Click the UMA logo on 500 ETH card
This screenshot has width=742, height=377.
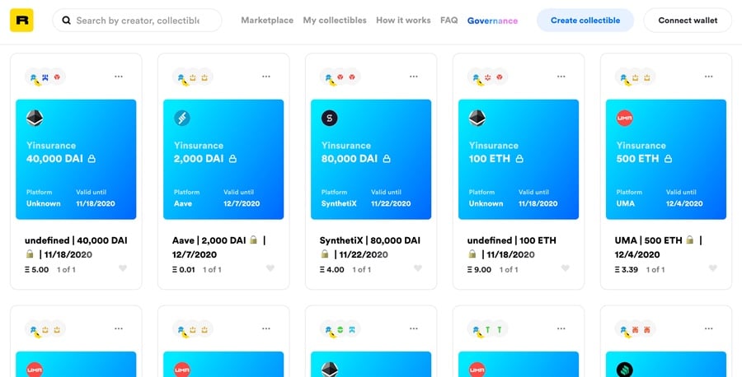[x=625, y=119]
